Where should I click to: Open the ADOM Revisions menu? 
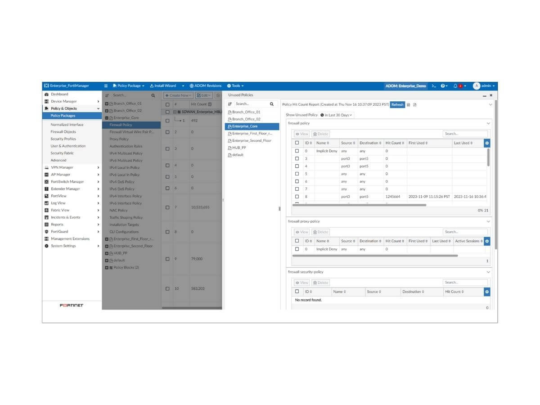coord(206,85)
